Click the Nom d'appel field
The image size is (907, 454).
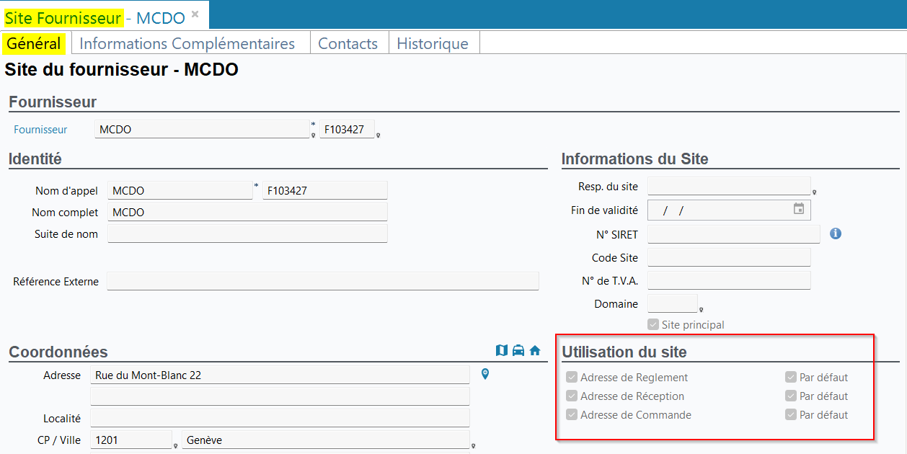[180, 190]
